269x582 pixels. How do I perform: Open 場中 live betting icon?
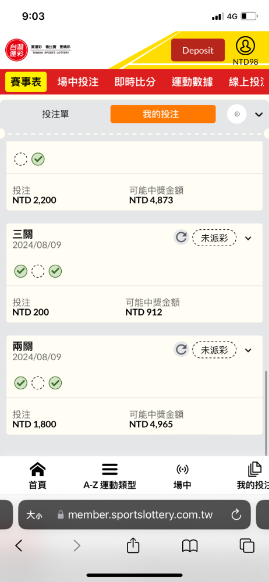tap(182, 470)
